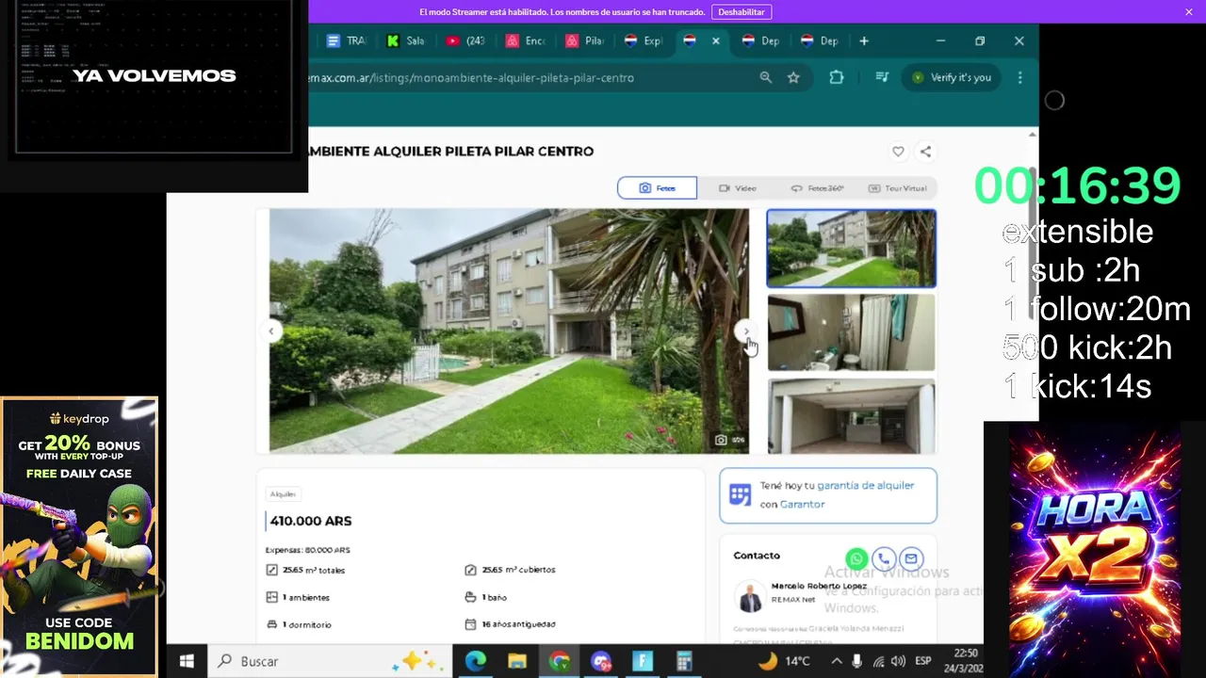Viewport: 1206px width, 678px height.
Task: Click agent Marcelo Roberto Lopez name
Action: pos(819,586)
